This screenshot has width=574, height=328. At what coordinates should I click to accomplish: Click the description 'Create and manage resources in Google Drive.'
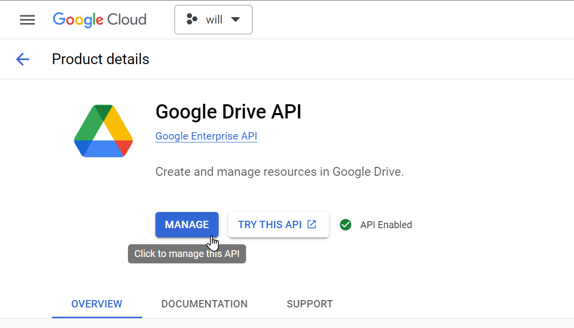279,171
